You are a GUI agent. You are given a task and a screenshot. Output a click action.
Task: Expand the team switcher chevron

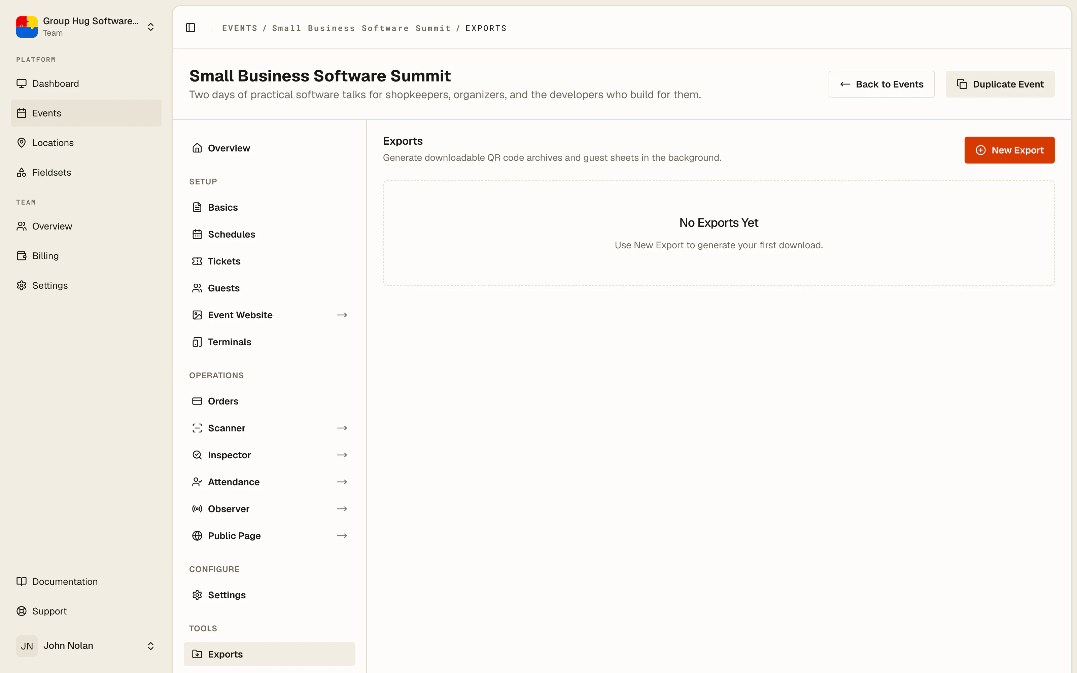[151, 27]
